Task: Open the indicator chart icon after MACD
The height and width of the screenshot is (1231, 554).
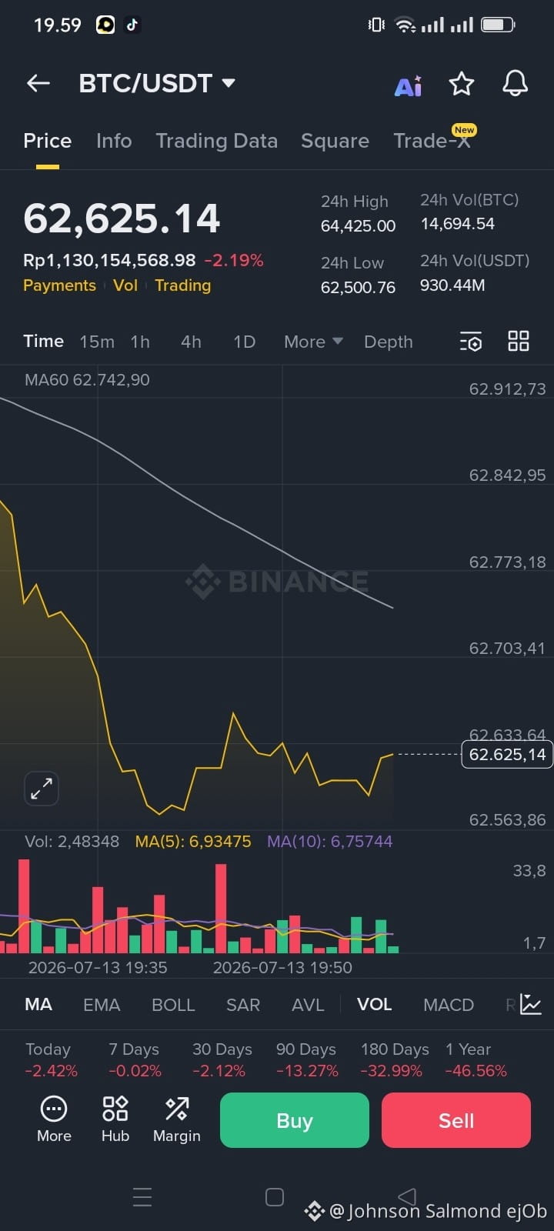Action: [531, 1004]
